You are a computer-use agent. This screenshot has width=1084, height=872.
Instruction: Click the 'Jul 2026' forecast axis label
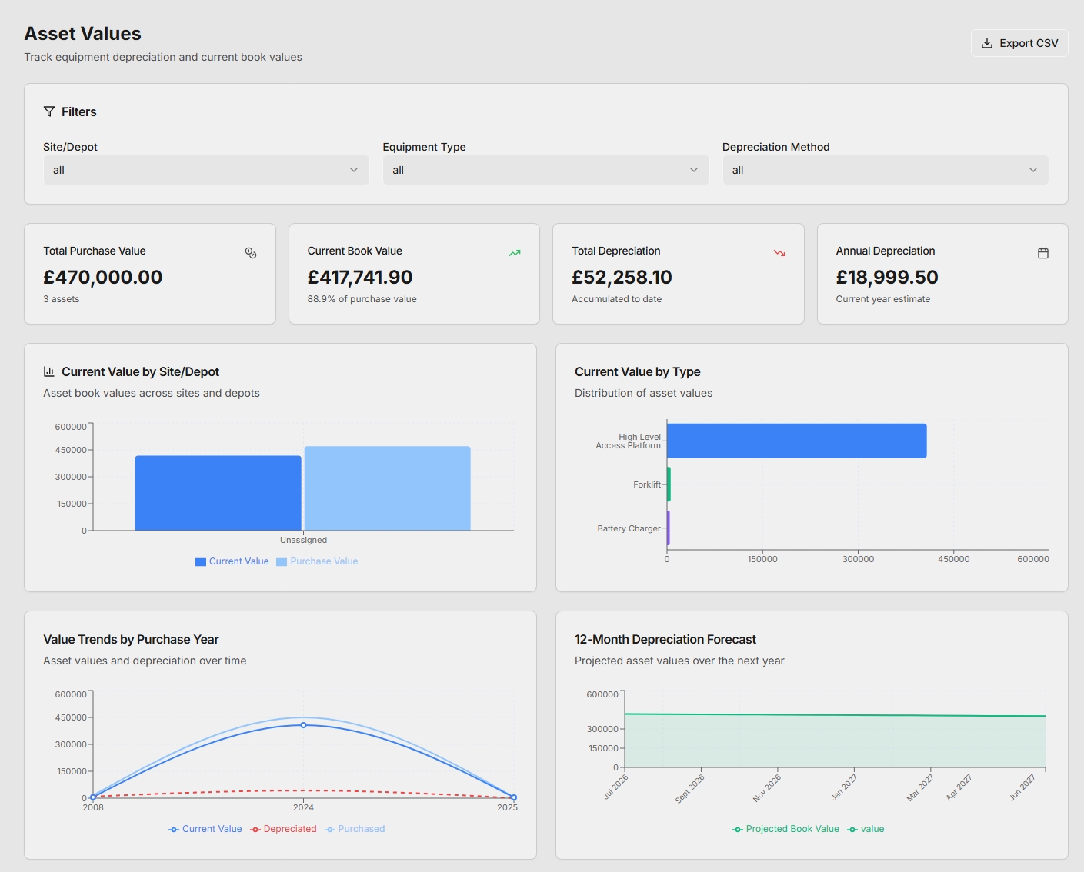(x=615, y=787)
